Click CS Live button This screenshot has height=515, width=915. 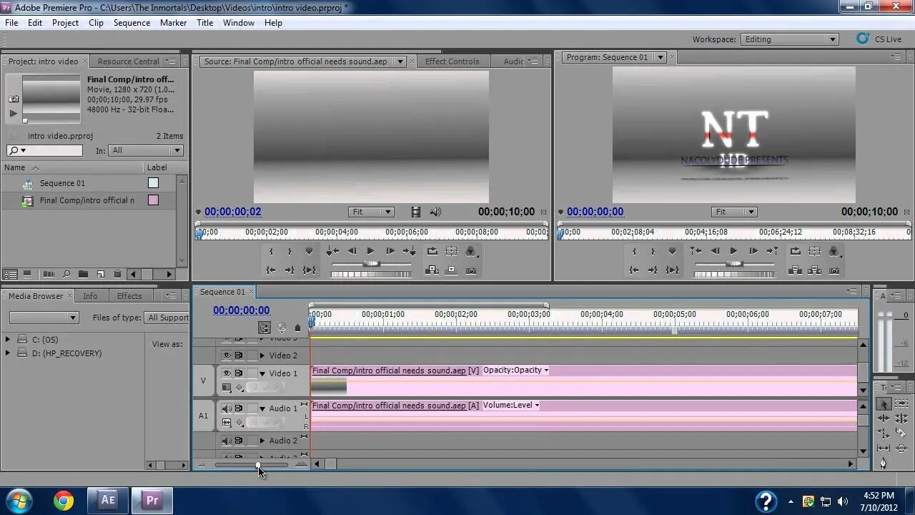881,39
